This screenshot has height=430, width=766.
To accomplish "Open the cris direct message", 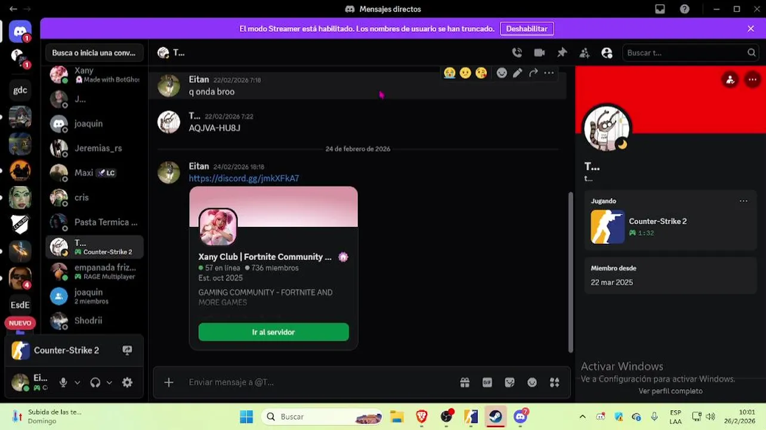I will click(94, 197).
